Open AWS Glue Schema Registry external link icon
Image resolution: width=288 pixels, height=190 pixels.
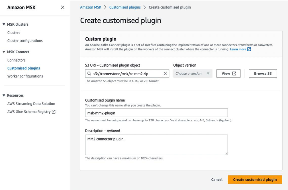tap(54, 112)
